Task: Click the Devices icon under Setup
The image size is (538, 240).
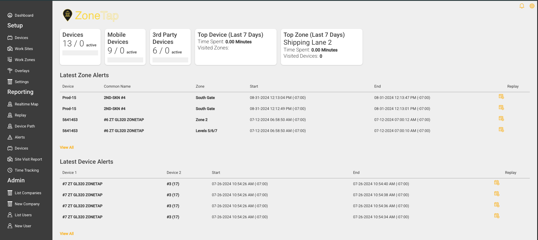Action: [x=10, y=38]
